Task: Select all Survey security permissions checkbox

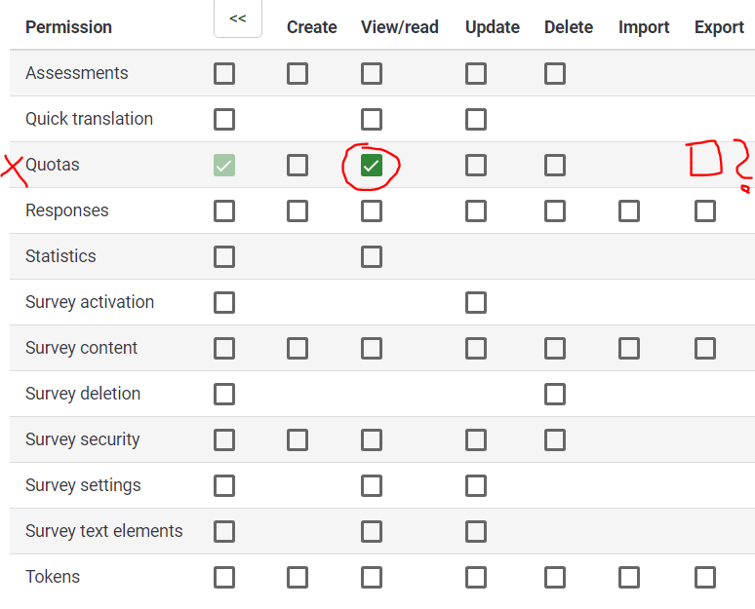Action: click(224, 439)
